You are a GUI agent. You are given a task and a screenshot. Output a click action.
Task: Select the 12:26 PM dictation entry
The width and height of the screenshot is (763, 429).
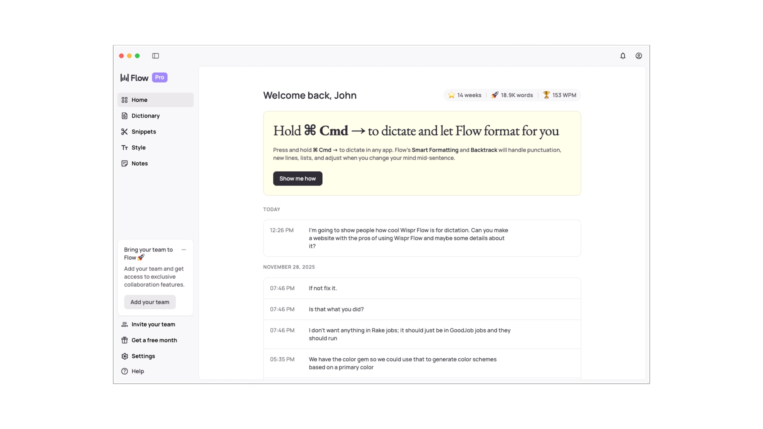(x=422, y=238)
